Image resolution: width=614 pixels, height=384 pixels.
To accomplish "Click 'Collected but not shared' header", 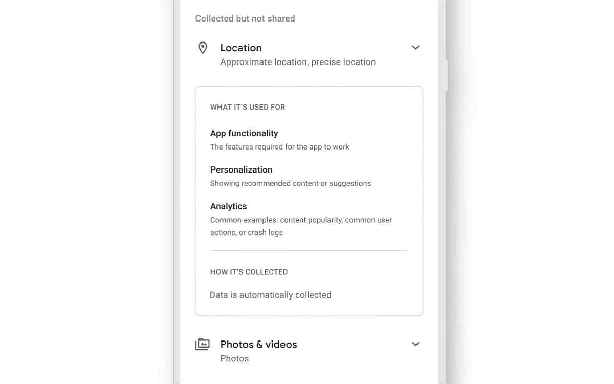I will [245, 18].
